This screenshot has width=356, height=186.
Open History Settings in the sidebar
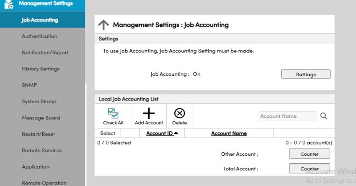point(40,69)
